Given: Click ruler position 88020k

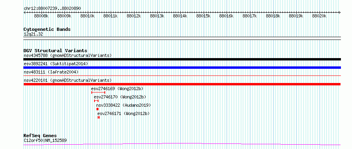Looking at the screenshot, I should point(319,16).
